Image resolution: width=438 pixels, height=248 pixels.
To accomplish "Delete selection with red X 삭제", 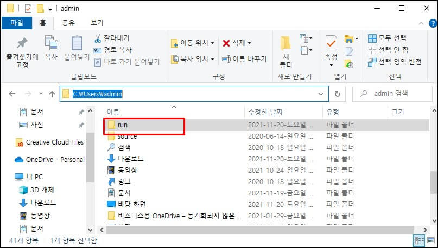I will pos(237,43).
